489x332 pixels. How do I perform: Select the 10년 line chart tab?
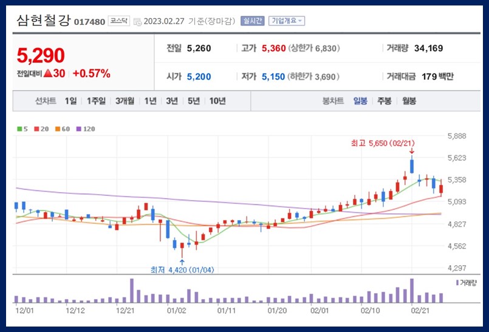pos(217,101)
